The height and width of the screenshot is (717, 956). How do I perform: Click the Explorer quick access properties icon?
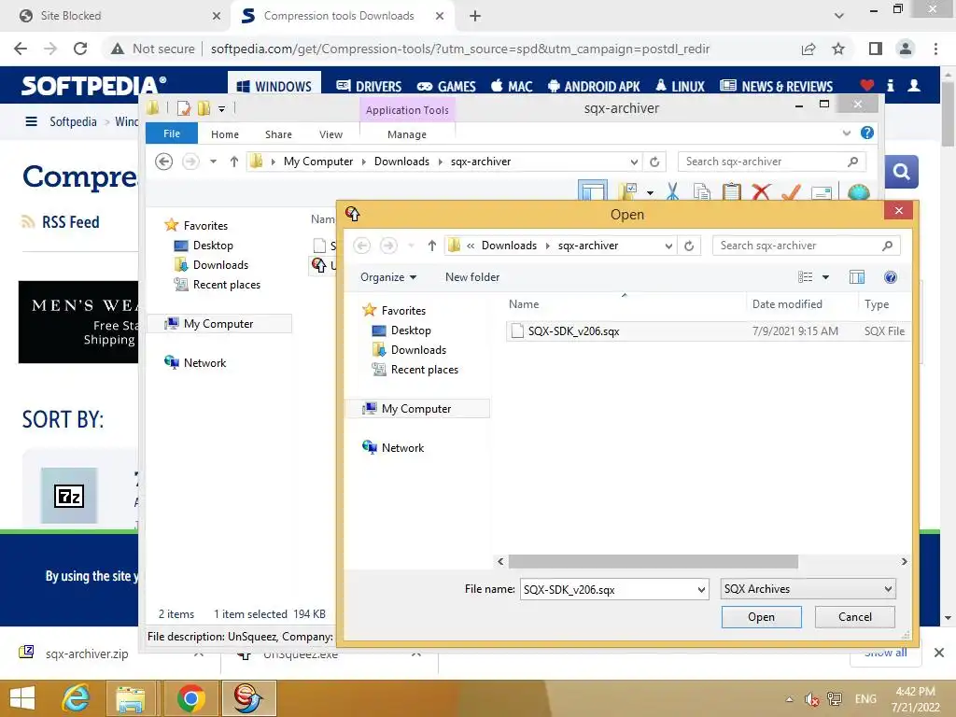(183, 108)
